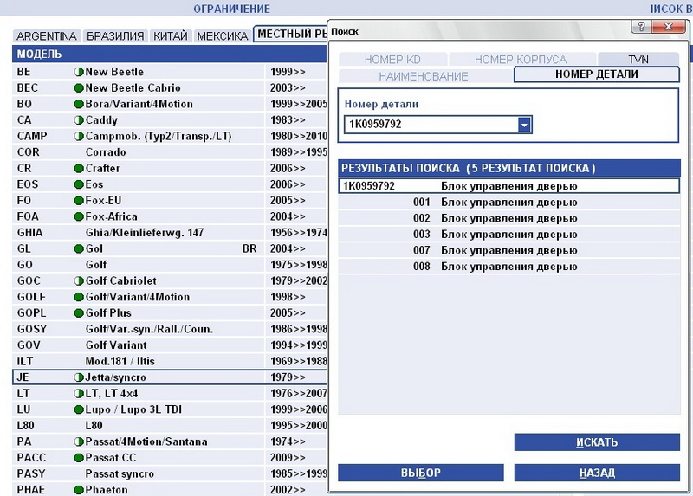Click the green status icon for Fox-Africa
This screenshot has height=496, width=693.
coord(79,216)
